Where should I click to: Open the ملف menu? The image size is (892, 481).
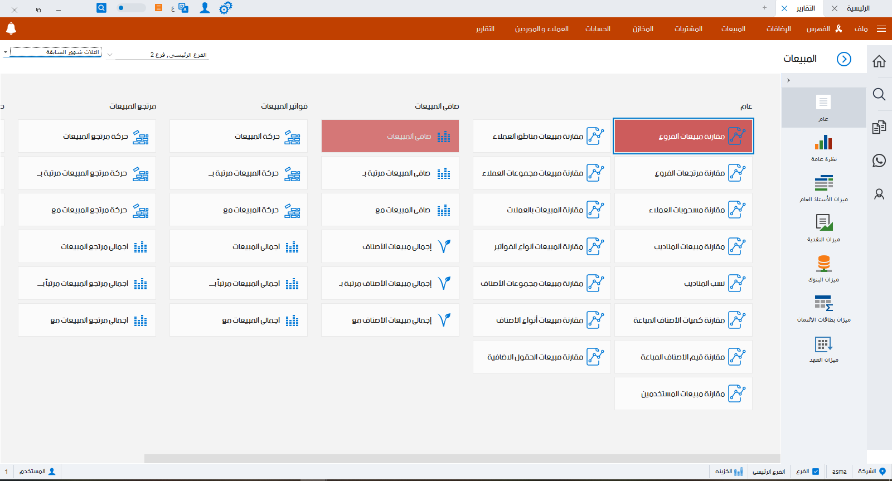click(861, 29)
